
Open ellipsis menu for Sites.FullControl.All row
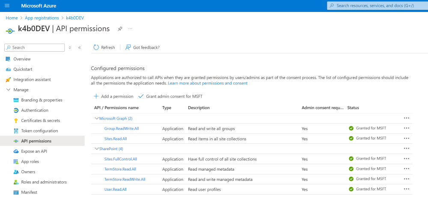pyautogui.click(x=406, y=159)
